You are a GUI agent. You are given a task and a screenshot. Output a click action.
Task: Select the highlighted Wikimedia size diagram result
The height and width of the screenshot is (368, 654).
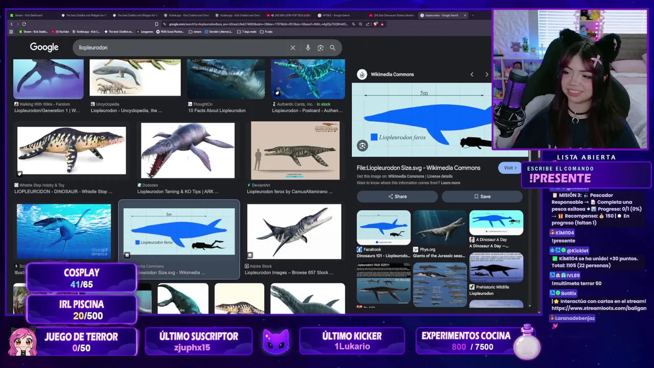coord(179,232)
